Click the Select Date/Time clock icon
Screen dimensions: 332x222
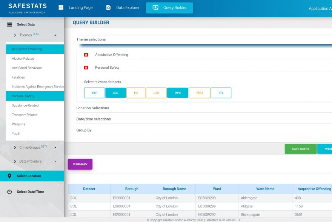pos(9,192)
